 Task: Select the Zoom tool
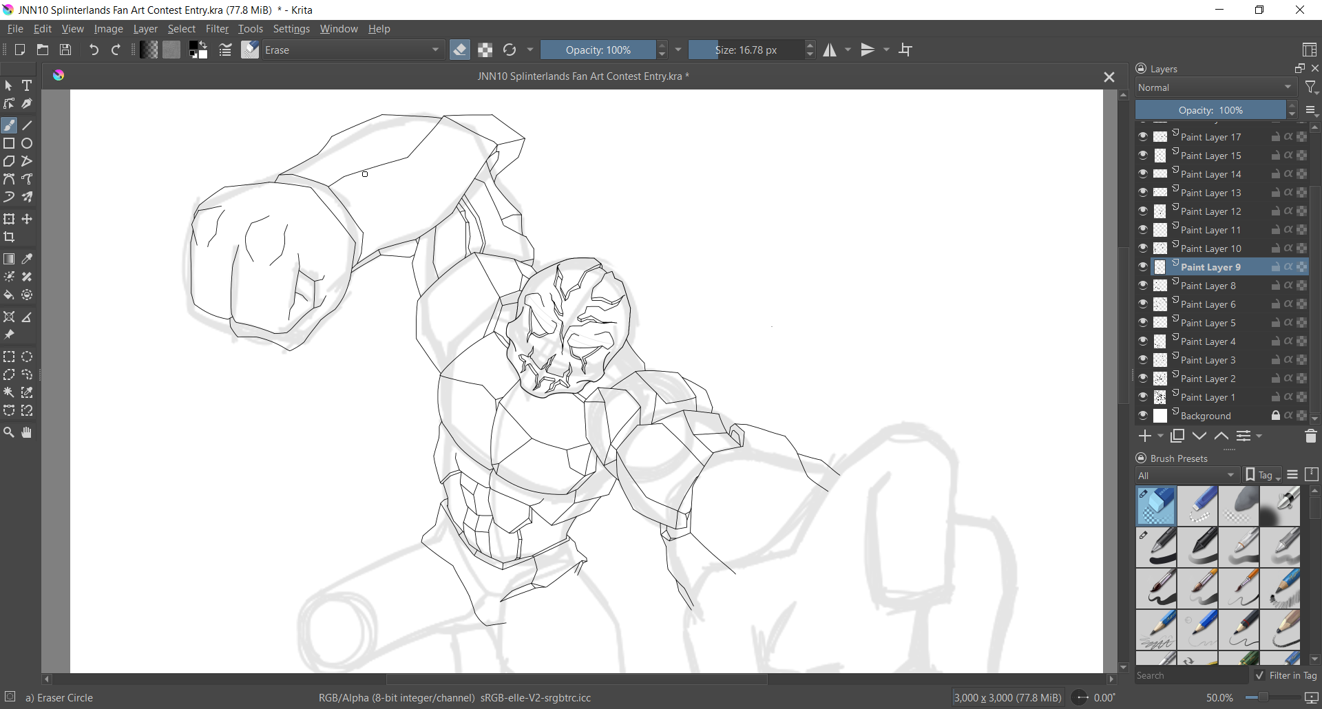pos(9,433)
